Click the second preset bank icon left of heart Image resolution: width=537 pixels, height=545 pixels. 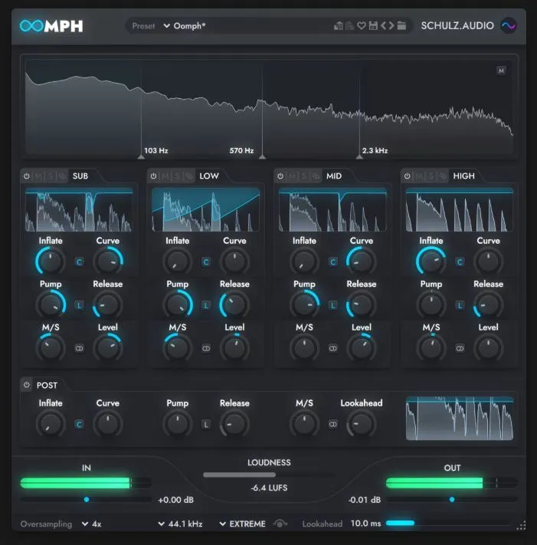tap(350, 26)
